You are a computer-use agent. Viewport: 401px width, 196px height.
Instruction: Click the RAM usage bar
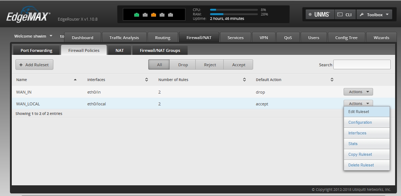233,14
